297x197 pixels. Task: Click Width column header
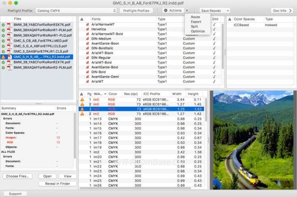tap(177, 94)
